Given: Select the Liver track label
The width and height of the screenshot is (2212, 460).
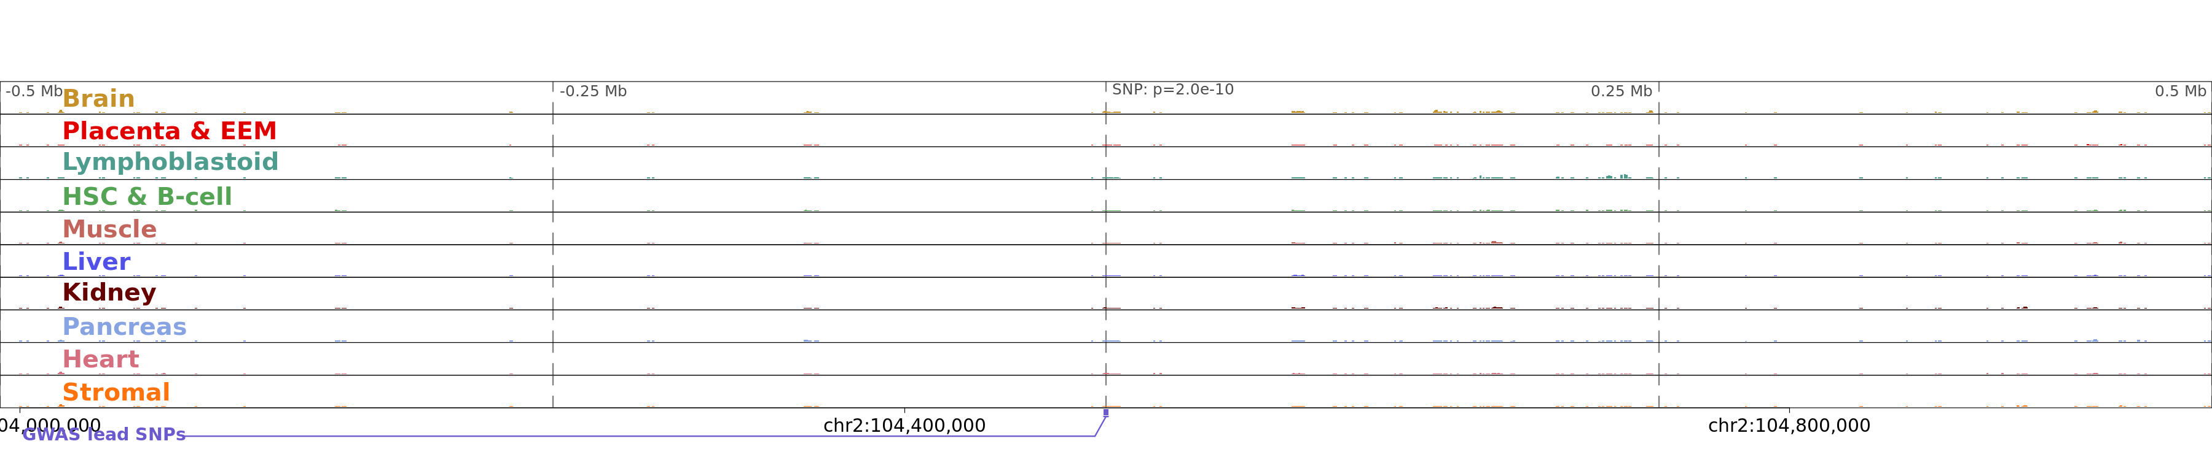Looking at the screenshot, I should [96, 262].
